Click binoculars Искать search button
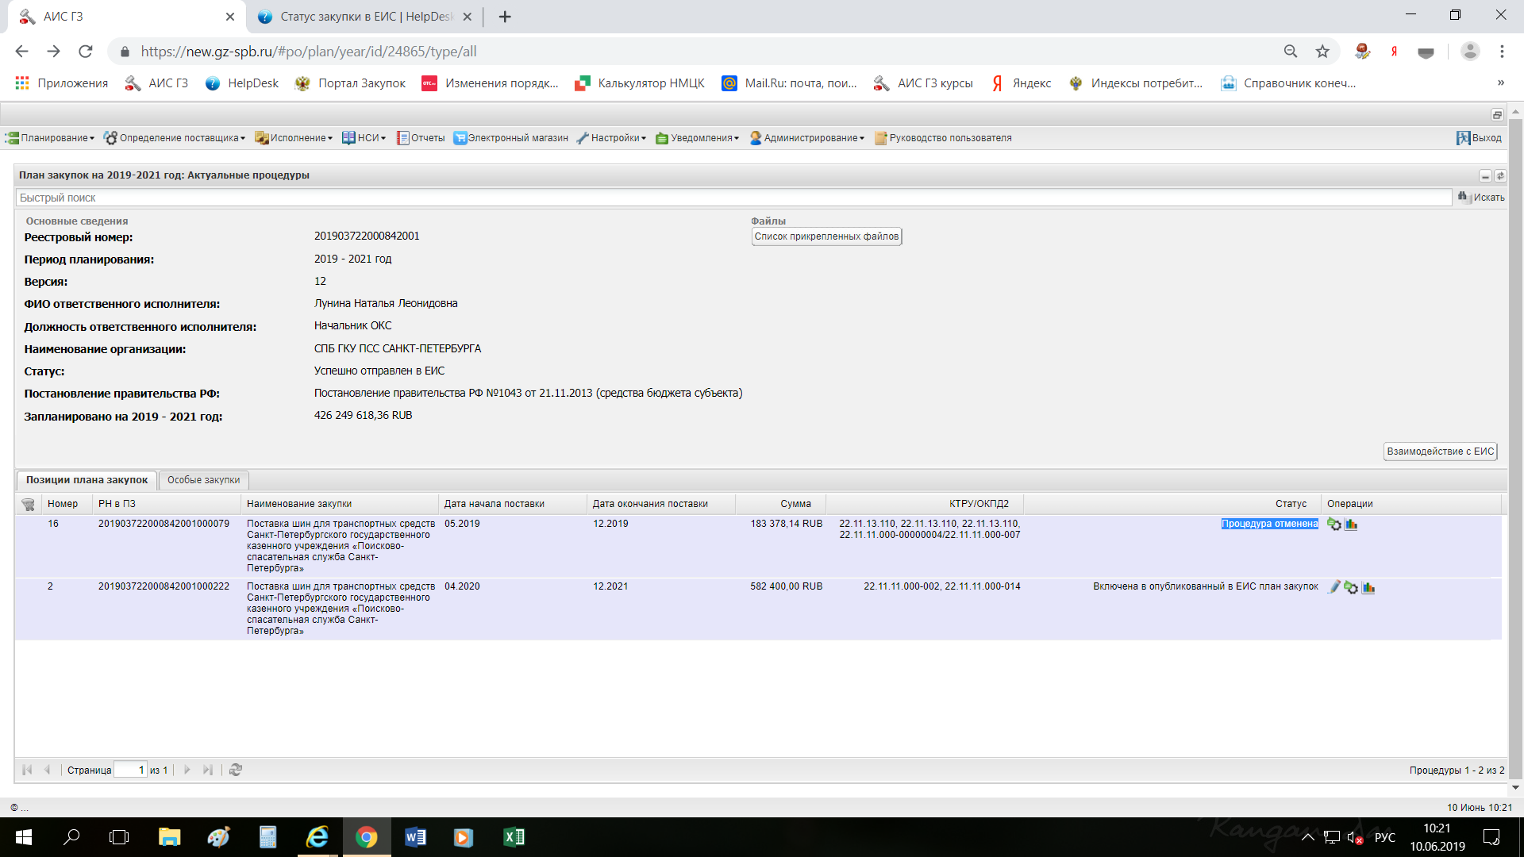1524x857 pixels. click(x=1481, y=198)
